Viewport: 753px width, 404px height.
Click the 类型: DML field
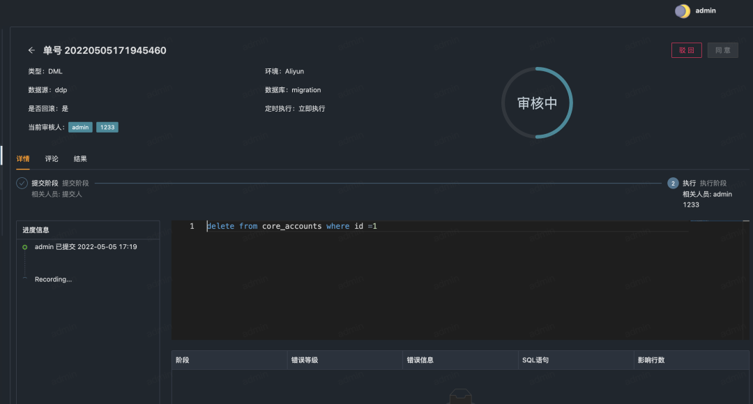pyautogui.click(x=45, y=71)
